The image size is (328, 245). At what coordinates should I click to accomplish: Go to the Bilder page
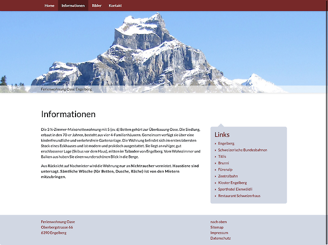coord(97,6)
